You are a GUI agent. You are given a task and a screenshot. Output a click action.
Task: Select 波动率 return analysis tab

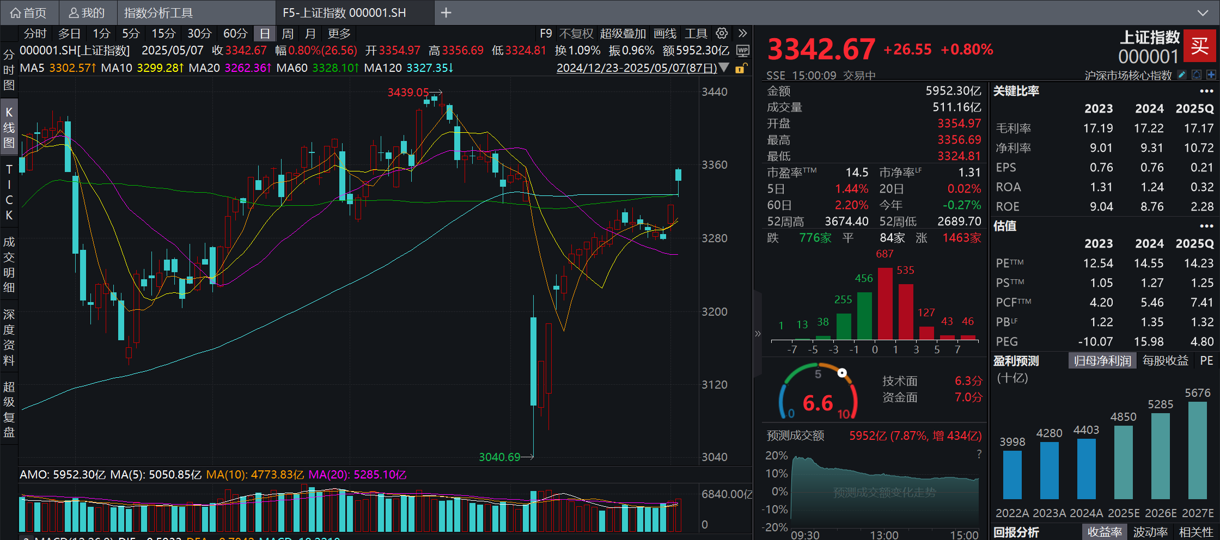click(1150, 532)
